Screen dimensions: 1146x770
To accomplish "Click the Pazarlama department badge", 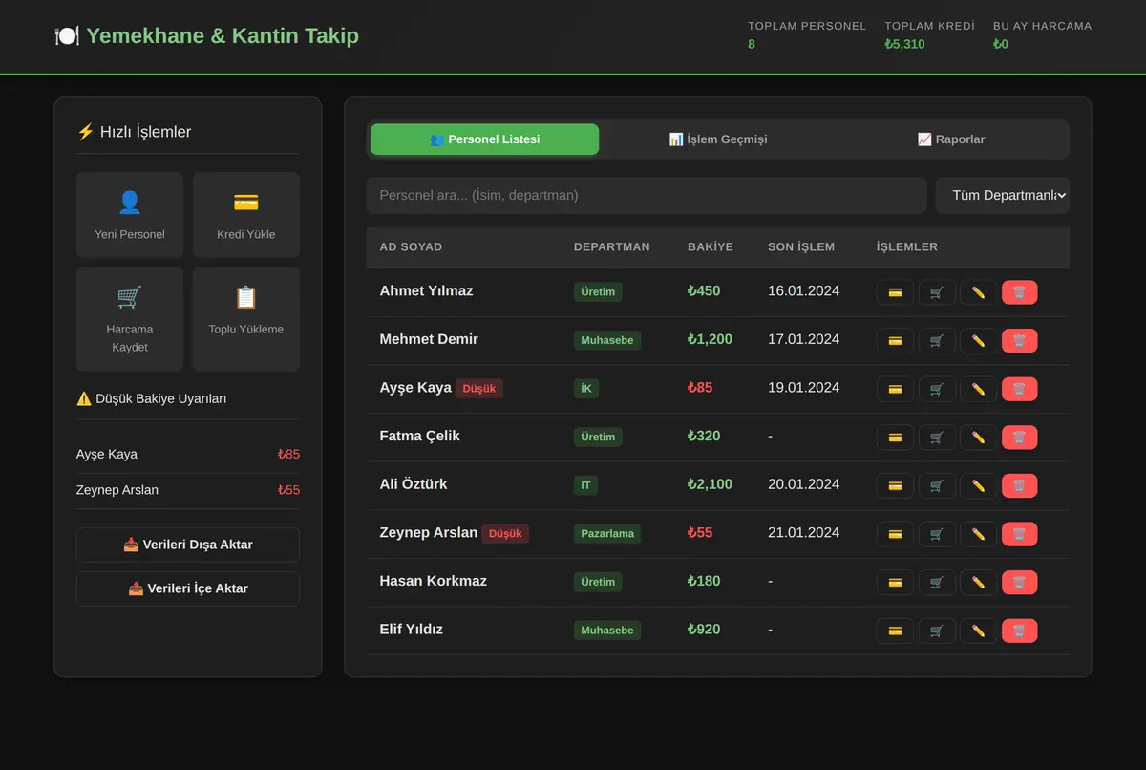I will [607, 534].
